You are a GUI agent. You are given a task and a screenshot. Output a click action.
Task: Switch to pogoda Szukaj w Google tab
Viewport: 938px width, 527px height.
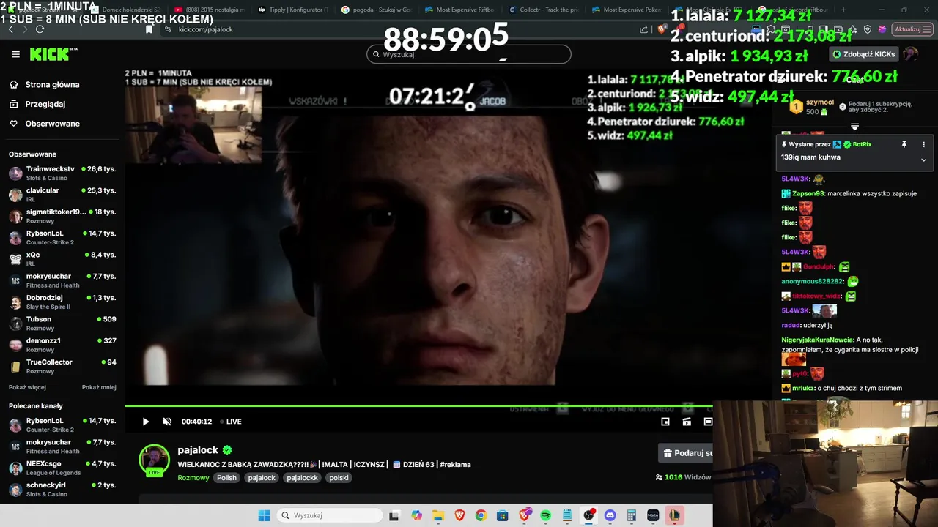(374, 10)
